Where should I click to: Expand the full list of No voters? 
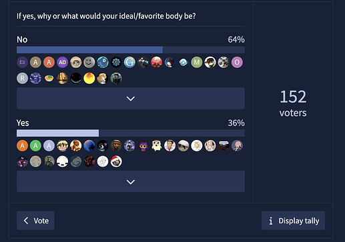[x=131, y=98]
